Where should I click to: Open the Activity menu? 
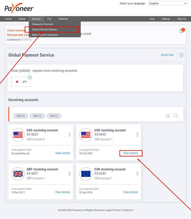(x=22, y=19)
